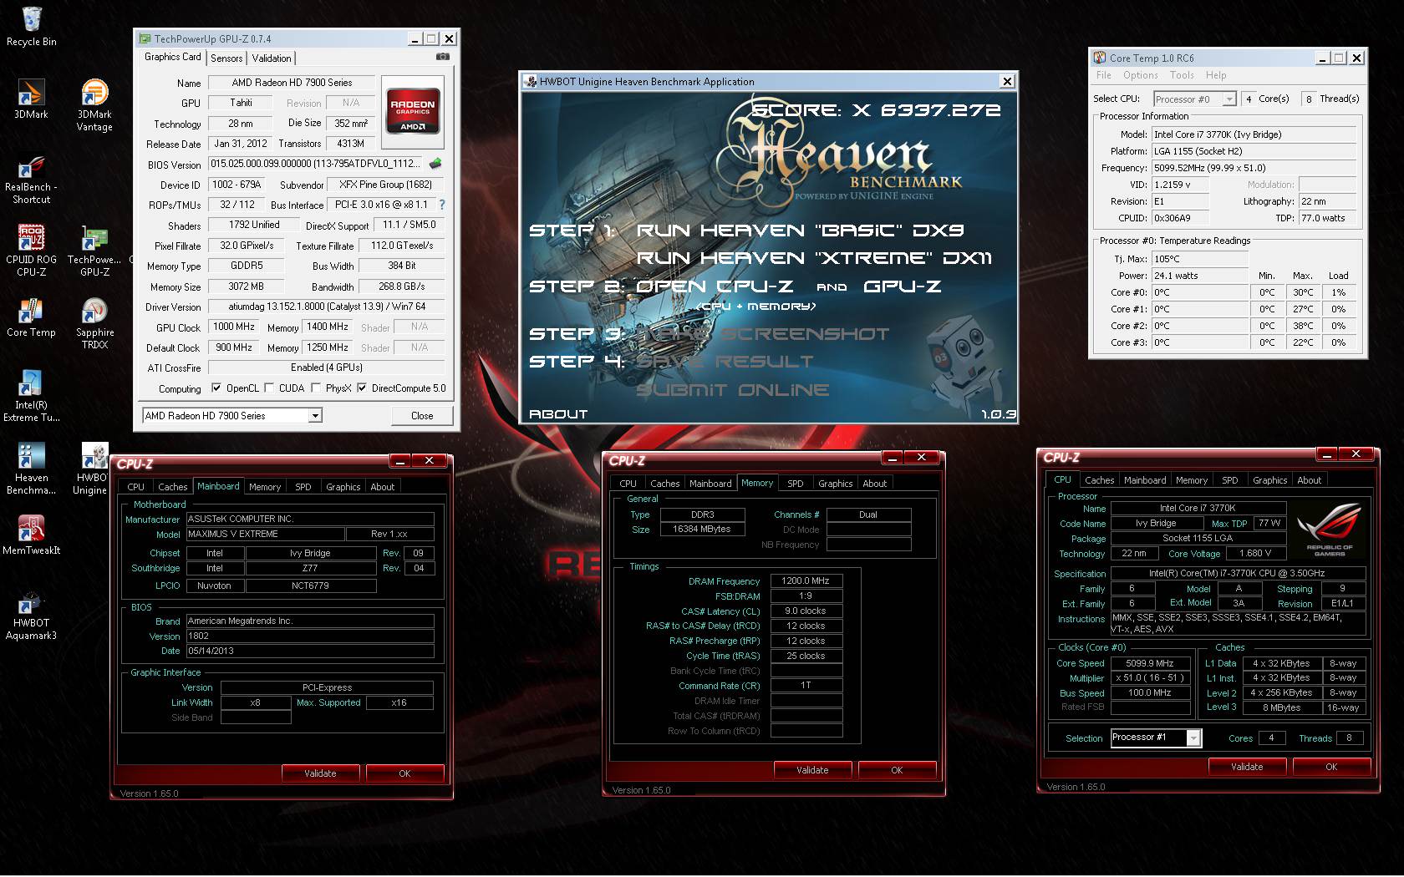Viewport: 1404px width, 877px height.
Task: Open Heaven Benchmark desktop icon
Action: [x=31, y=468]
